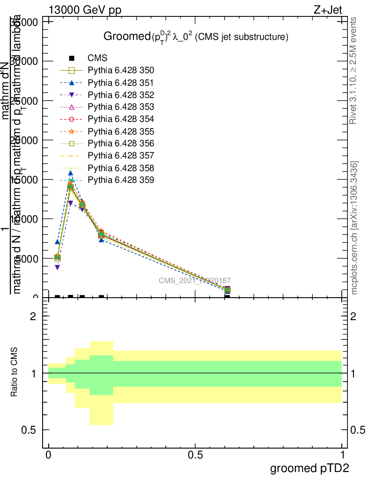The image size is (368, 480).
Task: Click the CMS_2021 analysis ID watermark text
Action: pos(195,280)
